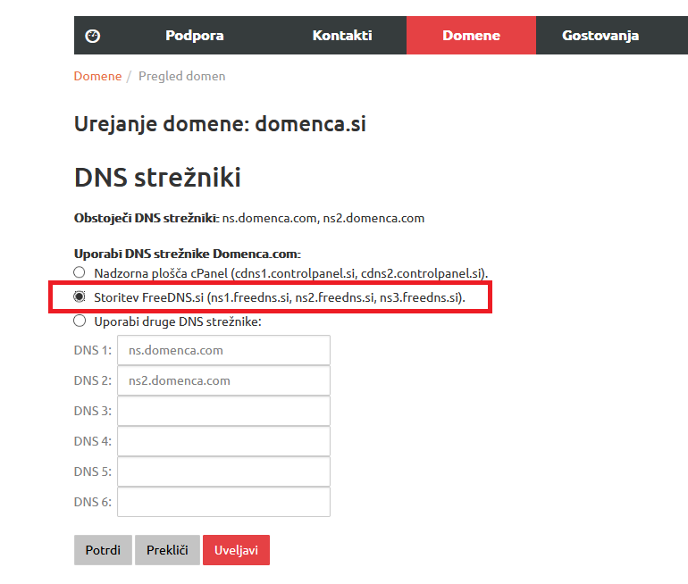The height and width of the screenshot is (584, 688).
Task: Click into the DNS 5 field
Action: tap(223, 471)
